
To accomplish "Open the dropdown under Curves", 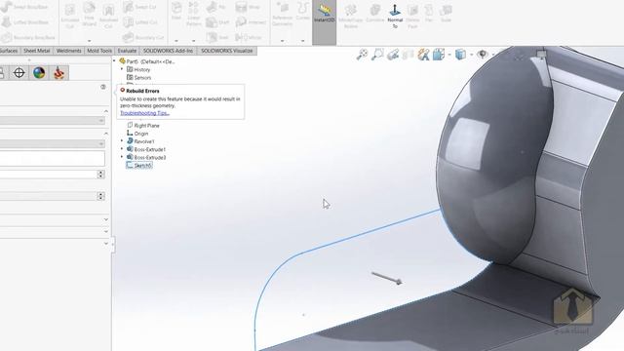I will [x=303, y=41].
